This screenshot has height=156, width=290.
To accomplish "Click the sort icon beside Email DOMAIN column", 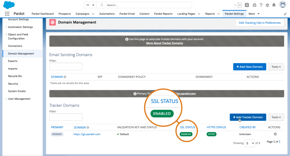I will 65,77.
